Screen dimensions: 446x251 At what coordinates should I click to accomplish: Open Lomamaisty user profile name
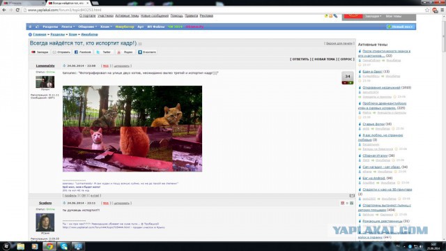45,66
